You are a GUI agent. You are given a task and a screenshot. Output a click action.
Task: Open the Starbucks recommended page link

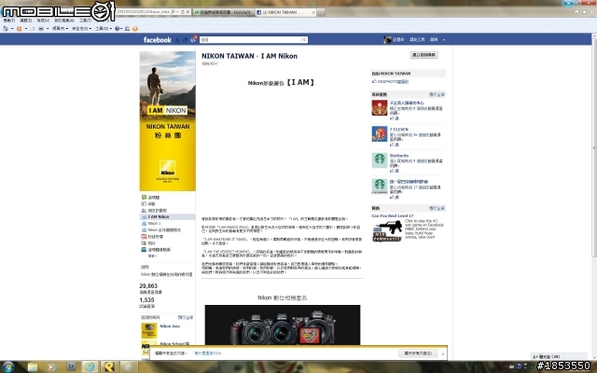coord(399,156)
